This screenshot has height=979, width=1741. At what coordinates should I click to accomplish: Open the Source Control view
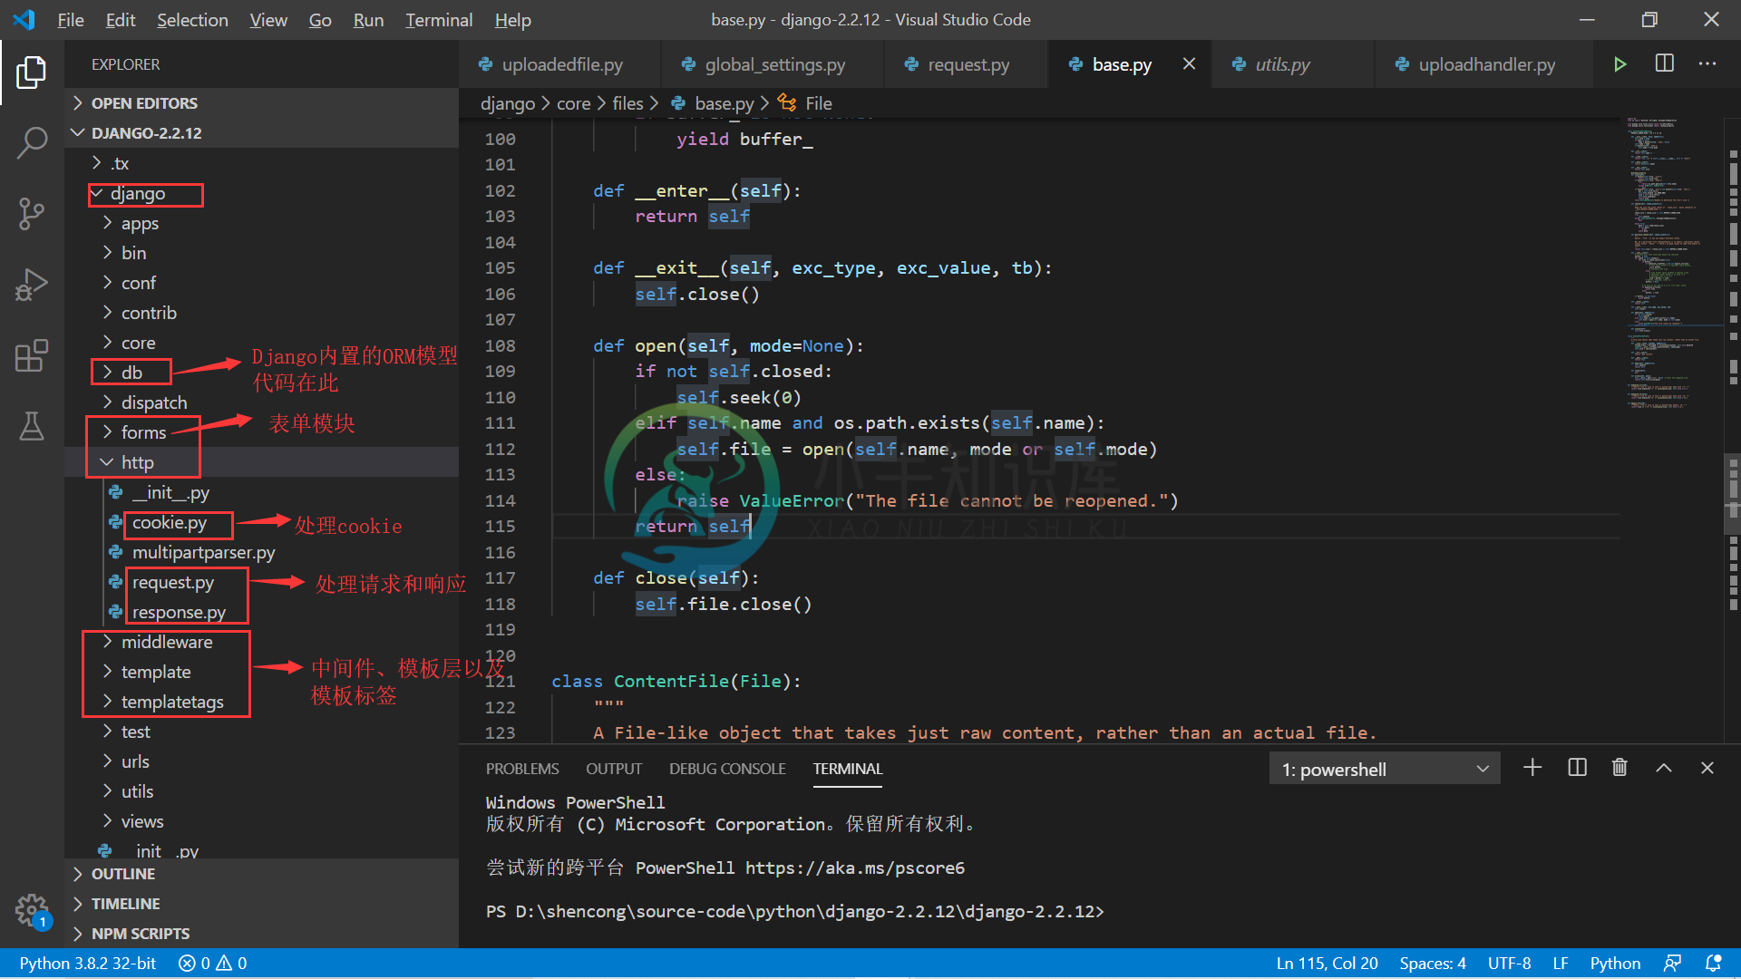32,214
